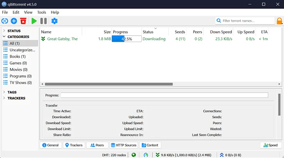Switch to the Trackers tab

[x=74, y=145]
